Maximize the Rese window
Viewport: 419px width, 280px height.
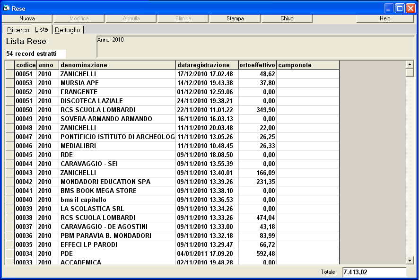(400, 9)
